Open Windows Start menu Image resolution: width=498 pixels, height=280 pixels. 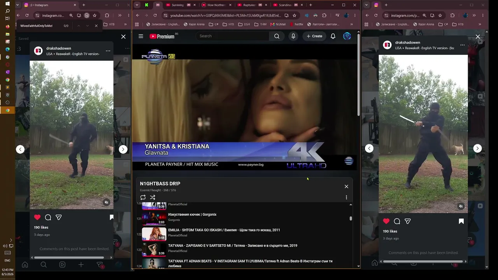point(7,4)
